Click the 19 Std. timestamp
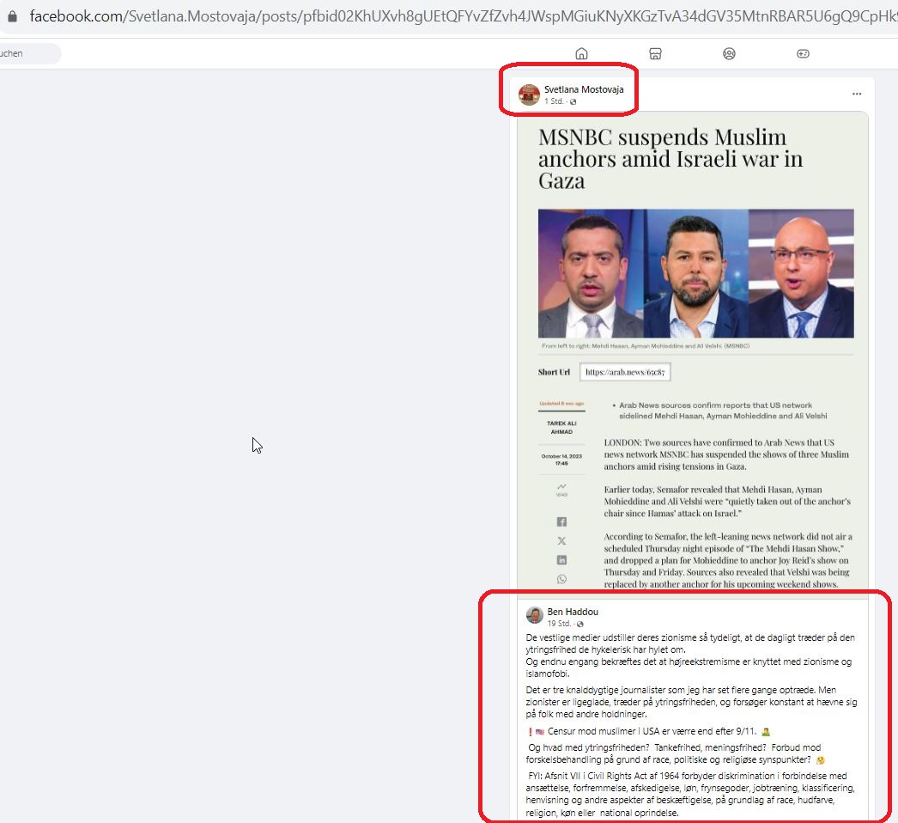This screenshot has width=898, height=823. pos(558,624)
